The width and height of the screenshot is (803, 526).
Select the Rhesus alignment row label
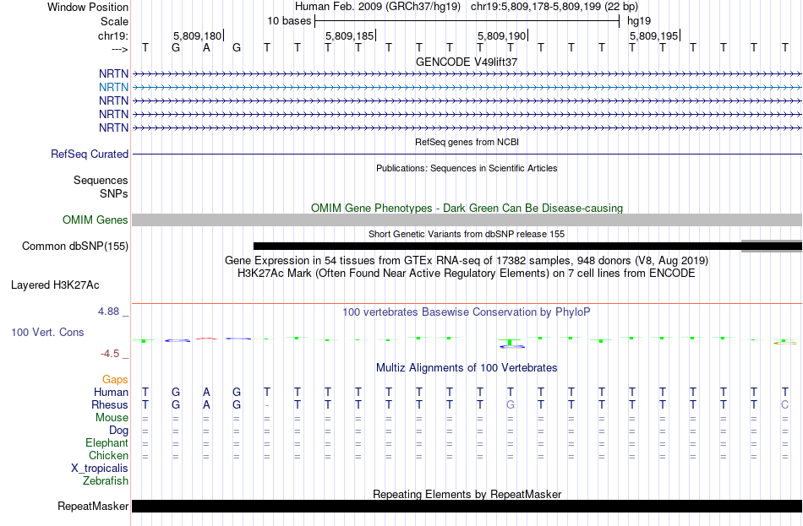pos(110,404)
